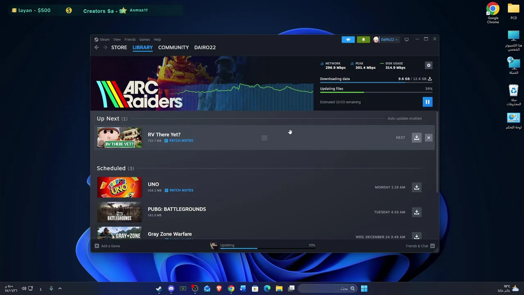524x295 pixels.
Task: Pause the ARC Raiders download
Action: click(427, 102)
